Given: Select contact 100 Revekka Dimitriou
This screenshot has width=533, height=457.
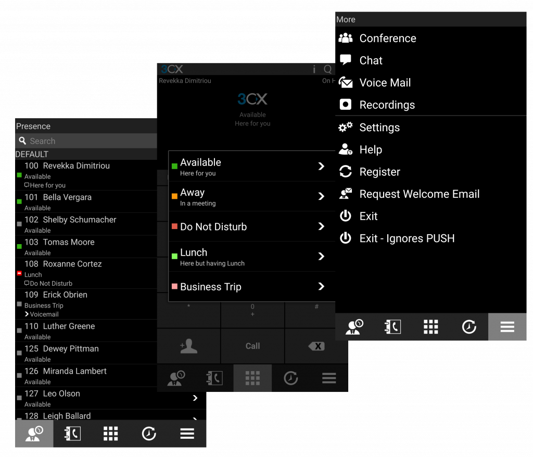Looking at the screenshot, I should pyautogui.click(x=86, y=175).
